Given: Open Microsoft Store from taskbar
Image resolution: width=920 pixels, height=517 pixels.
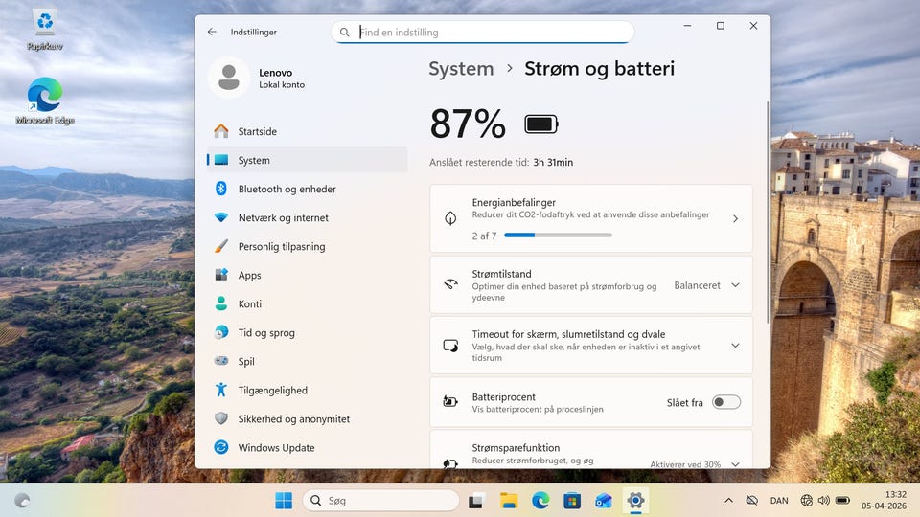Looking at the screenshot, I should click(x=572, y=500).
